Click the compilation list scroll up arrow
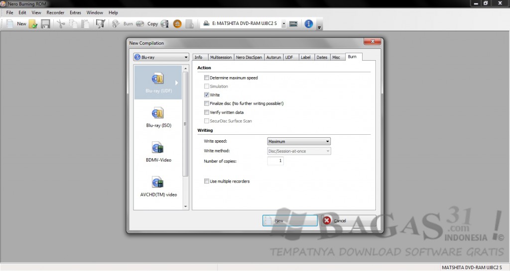The image size is (510, 271). (x=186, y=69)
